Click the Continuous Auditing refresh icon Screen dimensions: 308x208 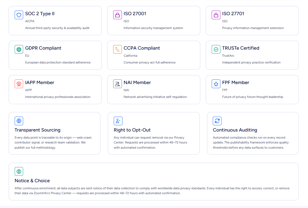(217, 121)
